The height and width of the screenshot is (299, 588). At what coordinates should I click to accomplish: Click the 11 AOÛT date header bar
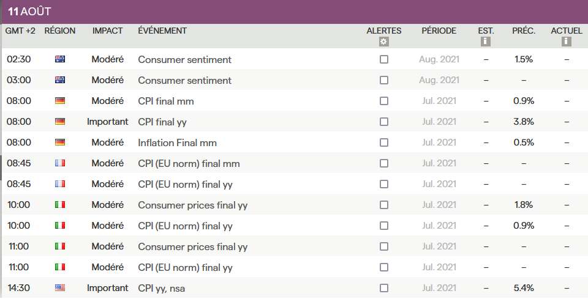[294, 12]
